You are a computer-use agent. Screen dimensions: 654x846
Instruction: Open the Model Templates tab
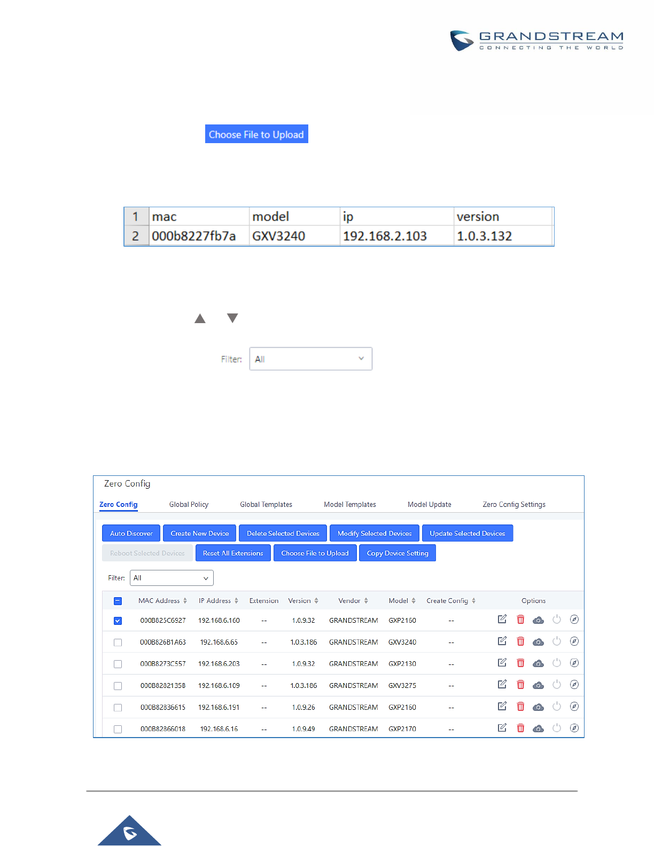click(350, 504)
